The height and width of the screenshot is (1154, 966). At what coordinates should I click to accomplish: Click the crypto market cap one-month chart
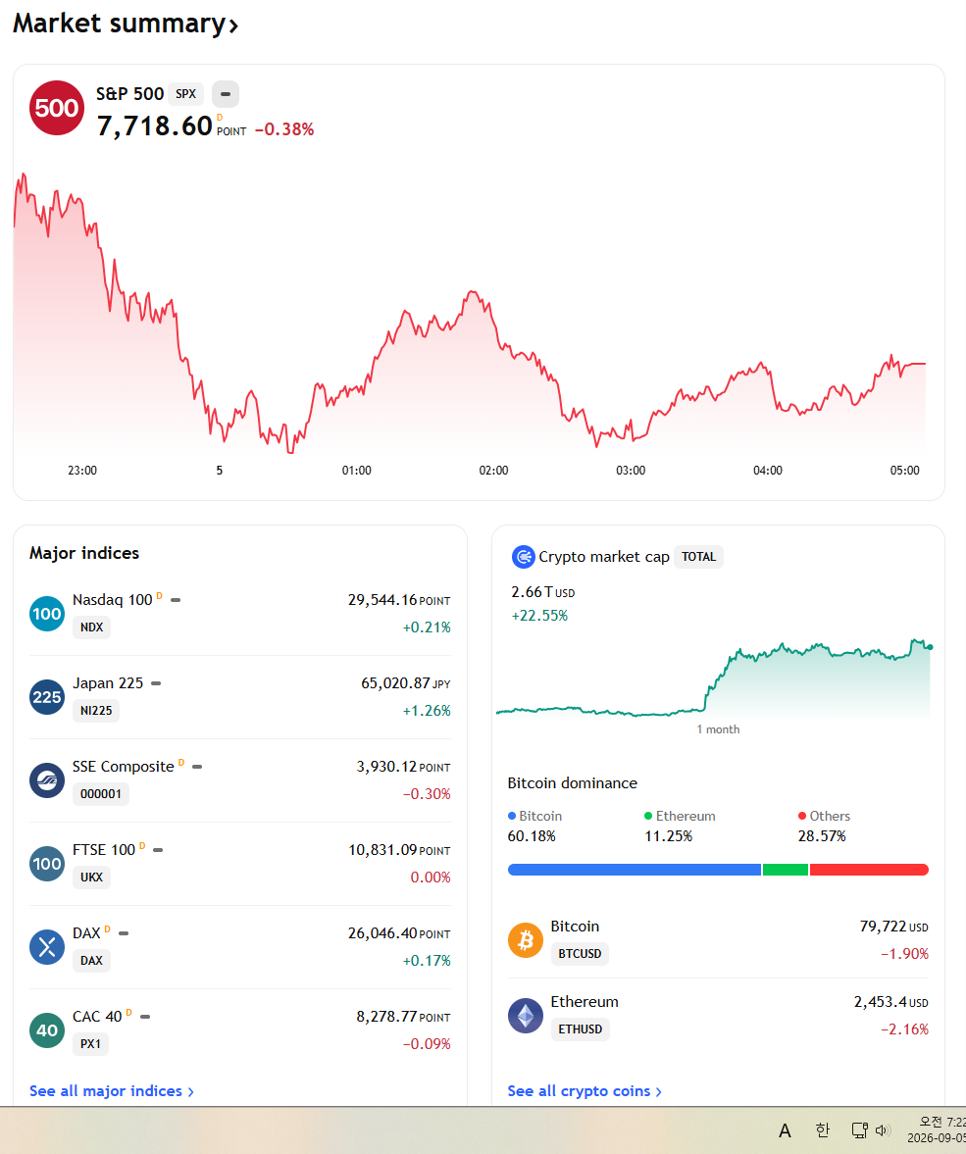[713, 680]
